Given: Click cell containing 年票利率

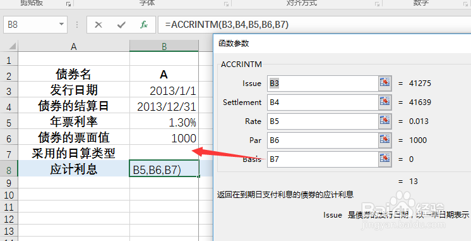Looking at the screenshot, I should point(74,121).
